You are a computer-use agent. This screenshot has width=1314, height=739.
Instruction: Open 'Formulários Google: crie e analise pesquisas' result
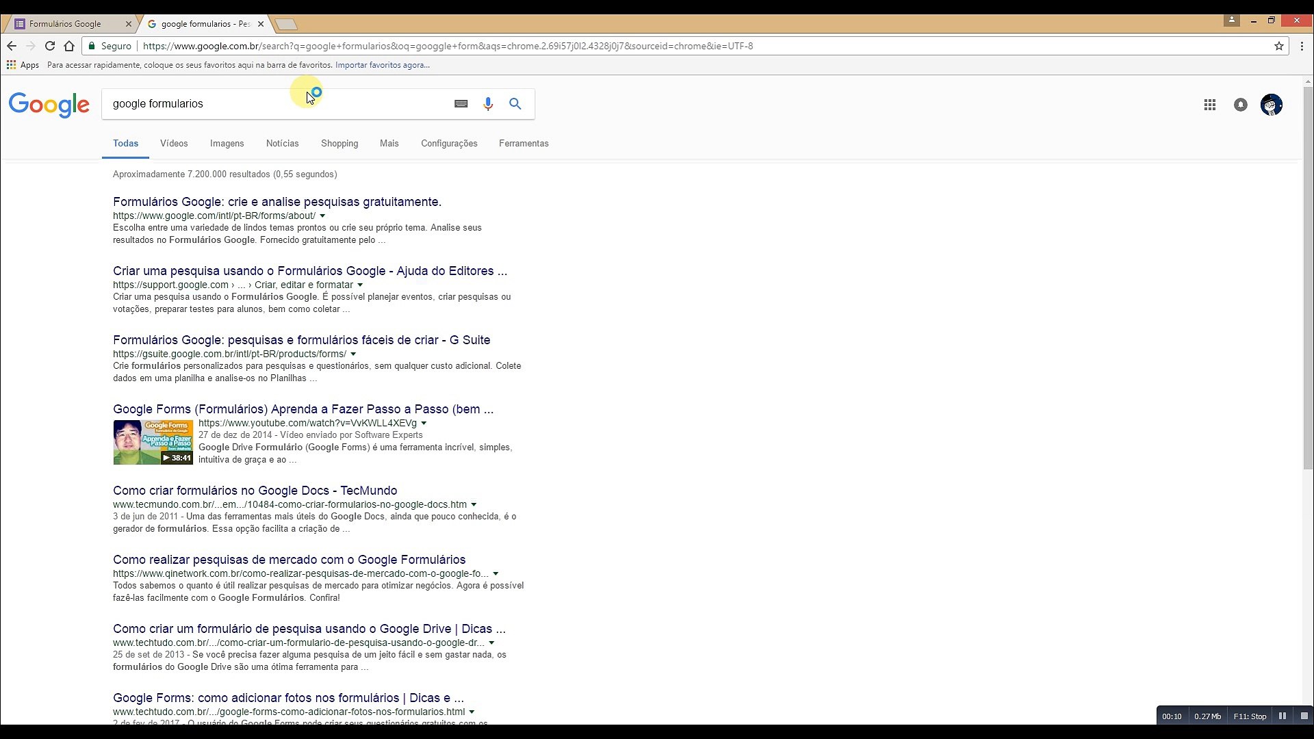click(x=277, y=202)
